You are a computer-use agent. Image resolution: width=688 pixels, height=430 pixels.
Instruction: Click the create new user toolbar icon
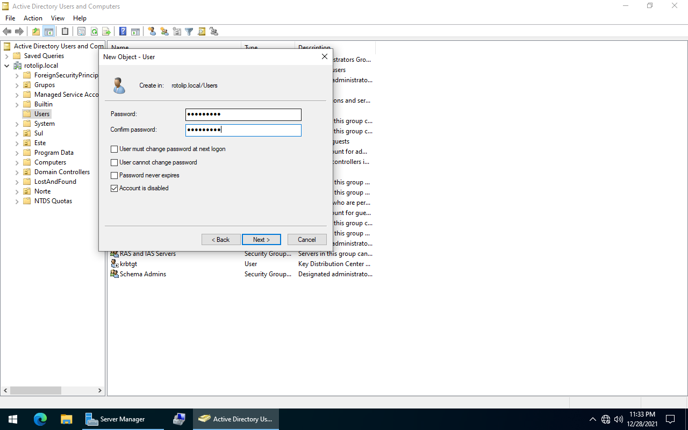point(152,32)
